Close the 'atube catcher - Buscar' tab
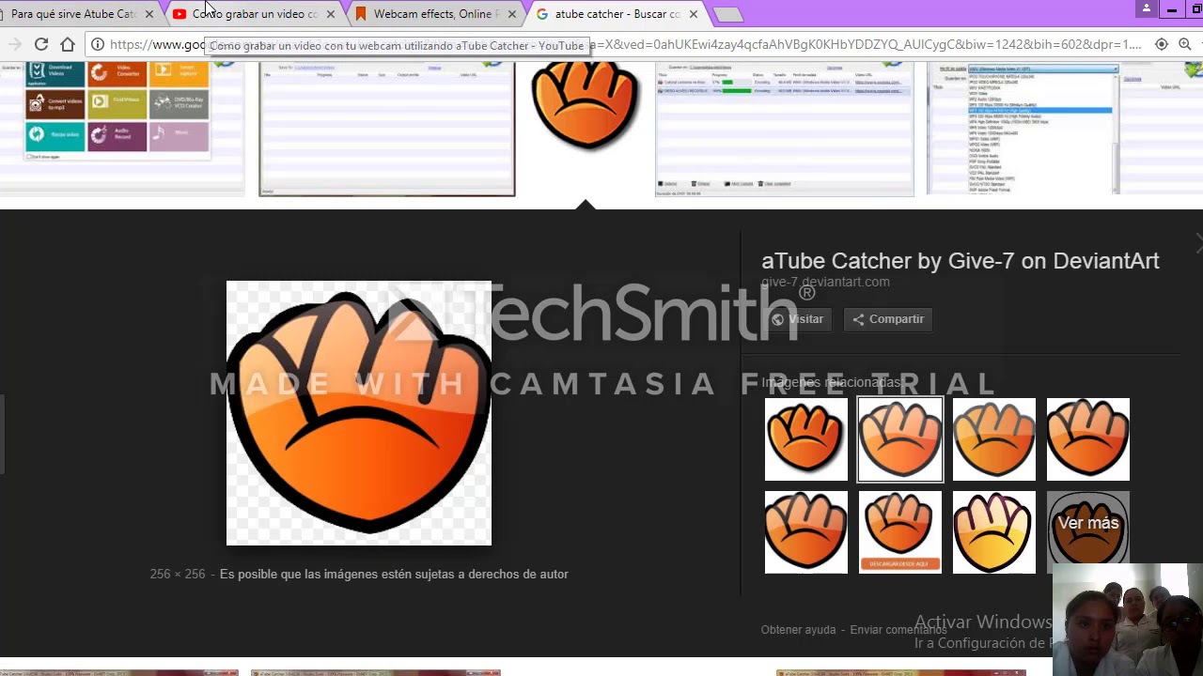 694,14
